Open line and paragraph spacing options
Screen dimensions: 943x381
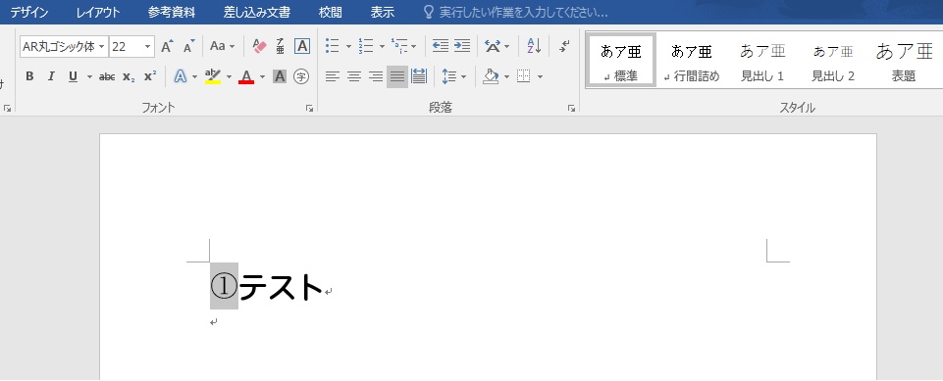point(454,76)
